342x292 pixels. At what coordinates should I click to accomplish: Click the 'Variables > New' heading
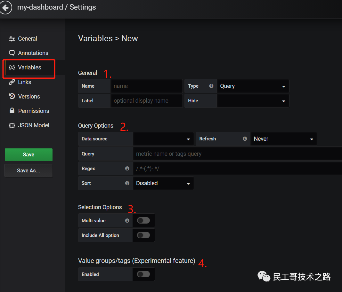pyautogui.click(x=108, y=39)
